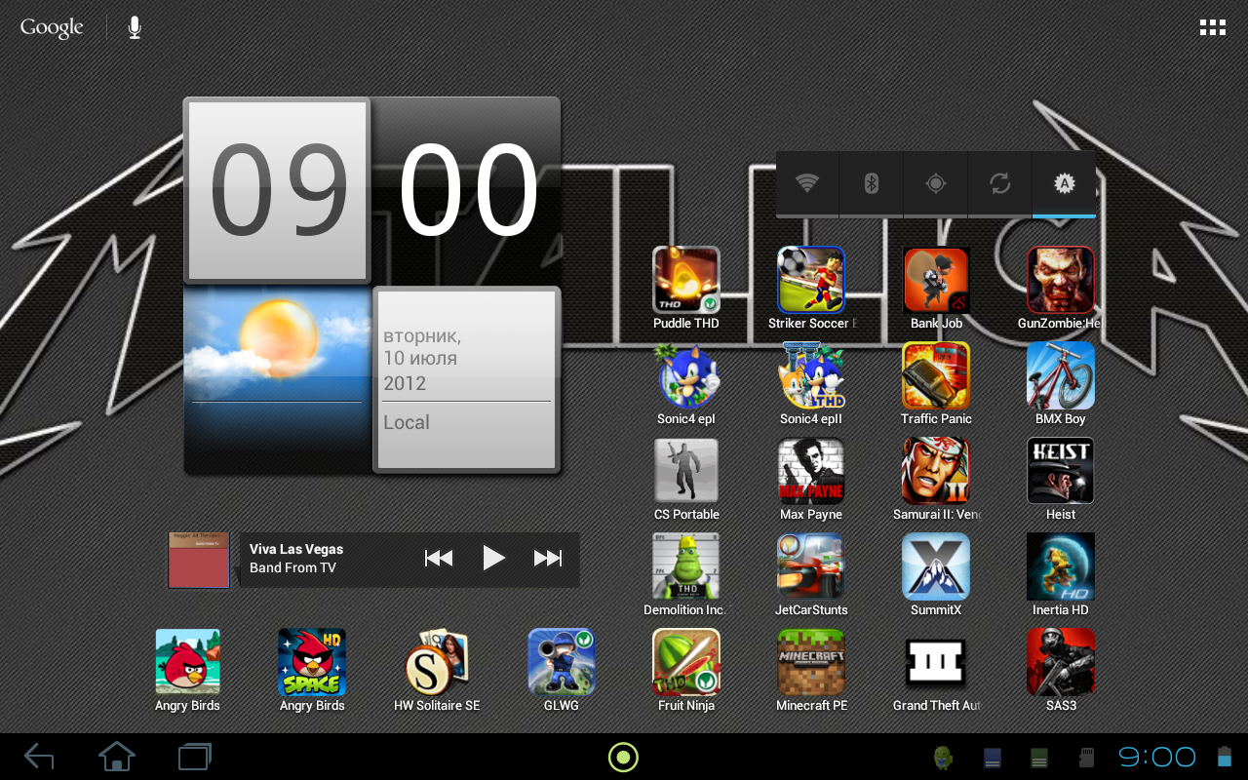
Task: Check battery status icon
Action: coord(1225,757)
